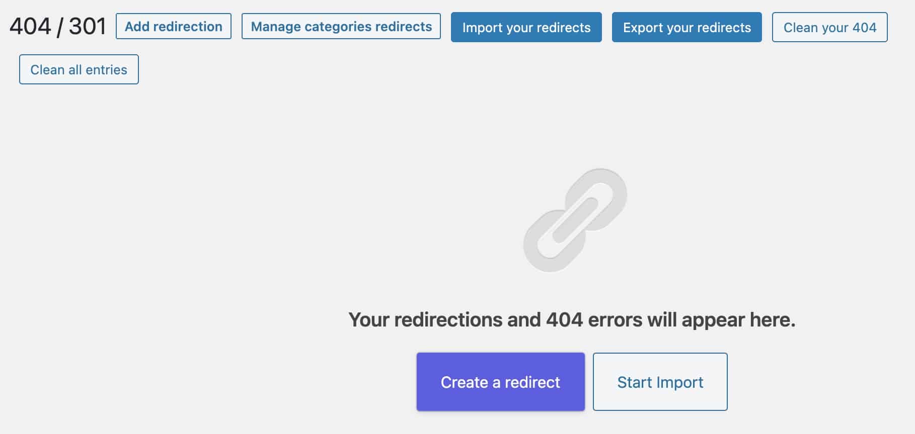This screenshot has height=434, width=915.
Task: Click Clean all entries button
Action: 79,69
